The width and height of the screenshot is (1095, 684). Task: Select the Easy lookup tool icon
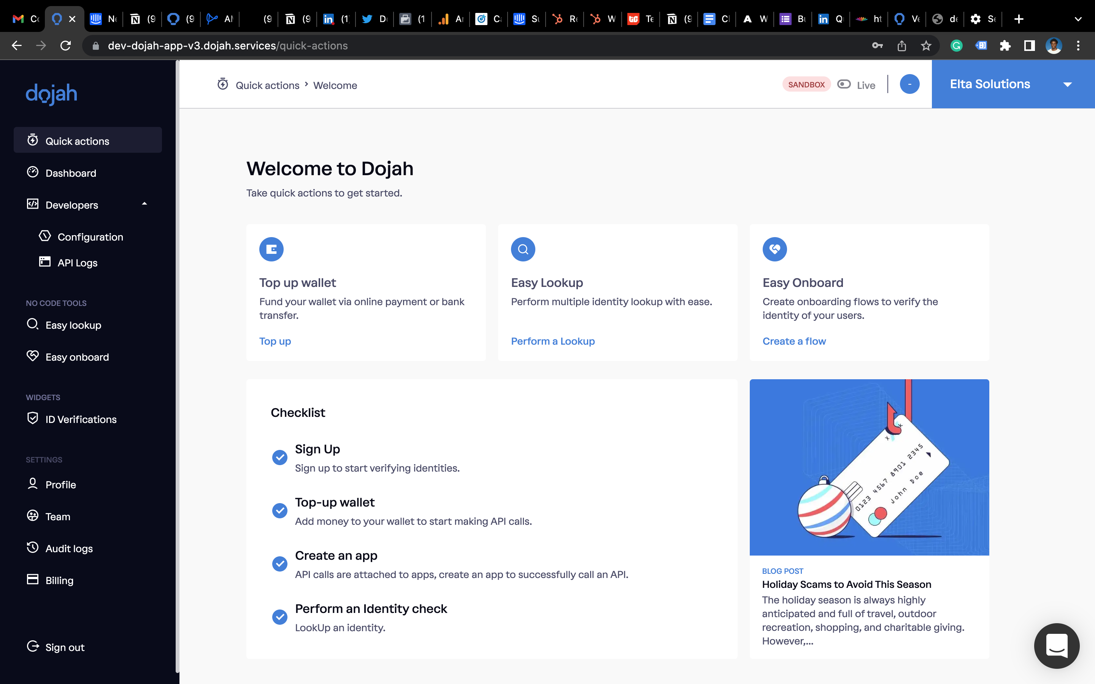coord(32,325)
